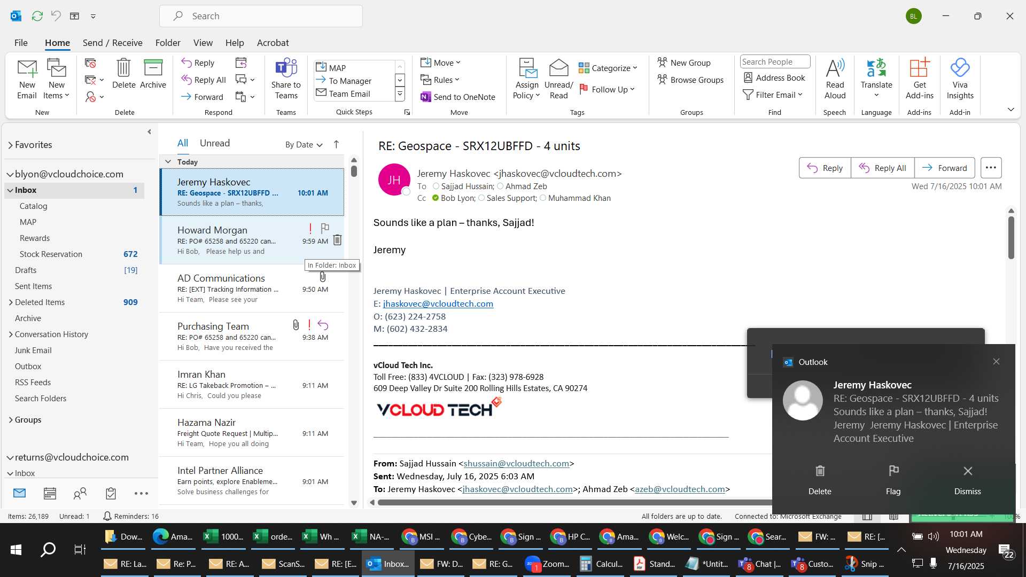Screen dimensions: 1026x577
Task: Open the Categorize dropdown
Action: point(608,68)
